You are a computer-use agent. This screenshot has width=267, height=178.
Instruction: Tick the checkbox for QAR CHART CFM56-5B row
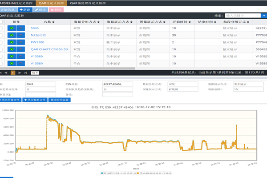(x=1, y=49)
